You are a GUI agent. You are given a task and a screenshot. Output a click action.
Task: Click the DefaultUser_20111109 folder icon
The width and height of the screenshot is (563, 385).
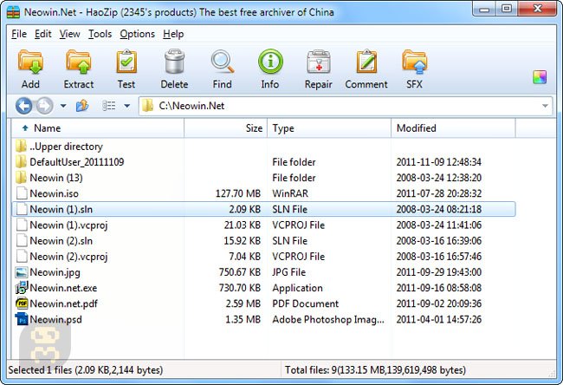[x=21, y=162]
